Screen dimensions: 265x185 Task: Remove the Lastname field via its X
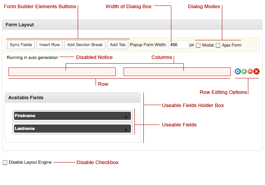pos(126,130)
